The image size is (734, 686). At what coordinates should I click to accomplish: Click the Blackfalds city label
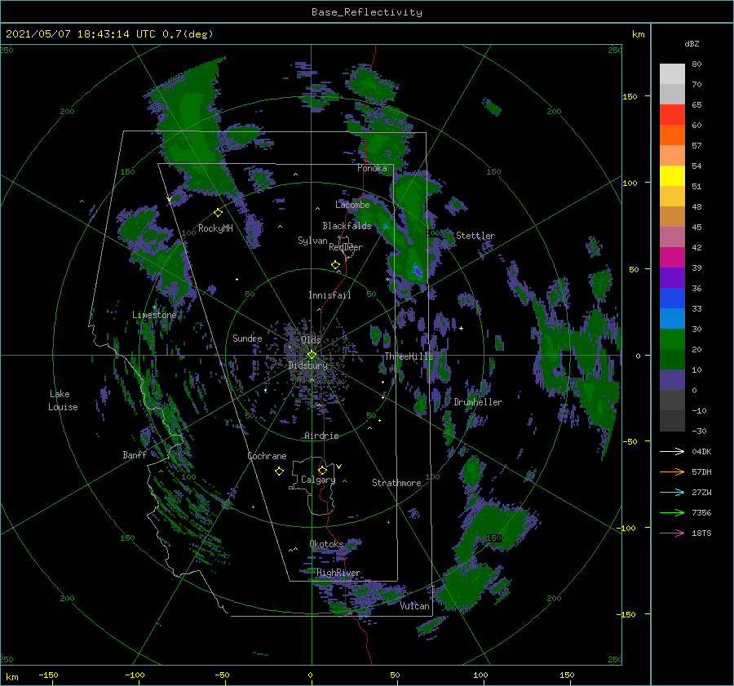coord(347,226)
